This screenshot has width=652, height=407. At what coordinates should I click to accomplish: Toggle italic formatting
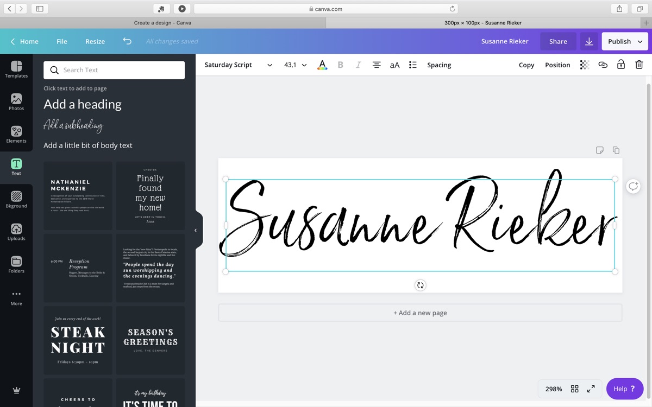358,65
